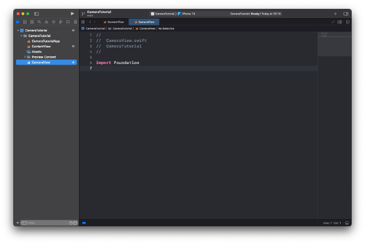Open the iPhone 13 run destination dropdown
Screen dimensions: 365x244
point(187,13)
